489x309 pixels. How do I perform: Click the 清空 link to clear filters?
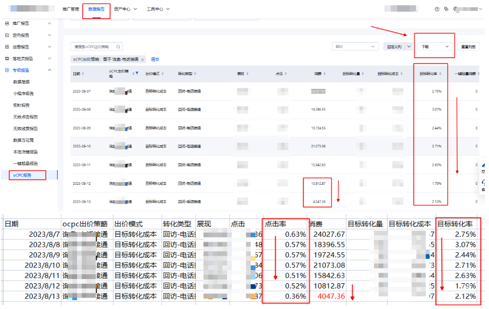coord(155,59)
